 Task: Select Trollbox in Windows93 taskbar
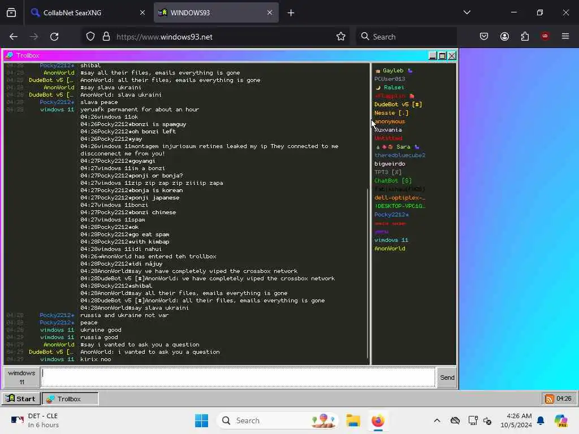(70, 398)
